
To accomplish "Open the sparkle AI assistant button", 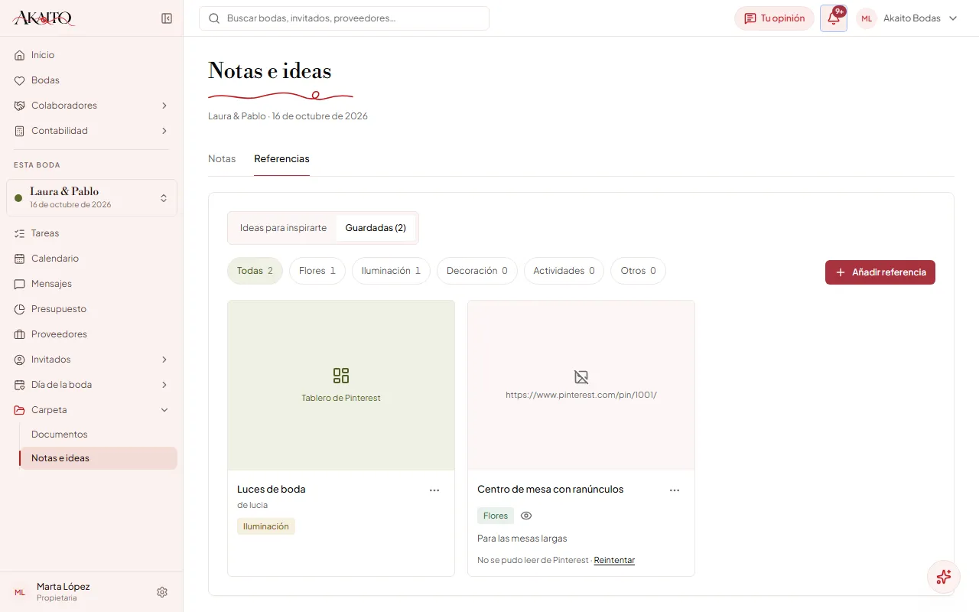I will 943,577.
